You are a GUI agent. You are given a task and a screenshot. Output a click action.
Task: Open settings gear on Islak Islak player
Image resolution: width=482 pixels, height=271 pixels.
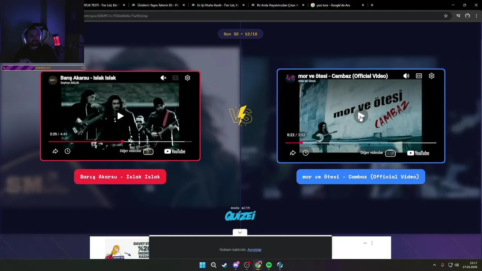click(x=188, y=78)
